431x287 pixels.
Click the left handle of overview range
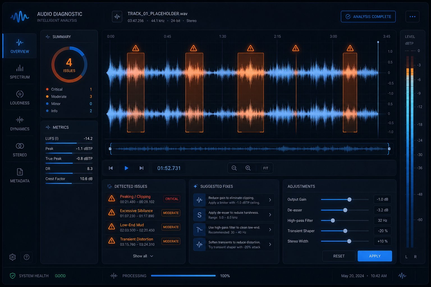[110, 149]
